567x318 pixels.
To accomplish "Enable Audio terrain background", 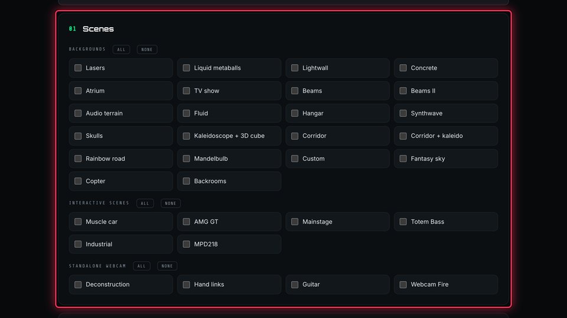I will pos(78,113).
